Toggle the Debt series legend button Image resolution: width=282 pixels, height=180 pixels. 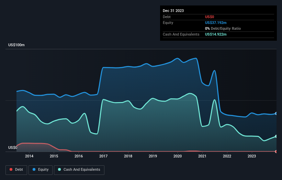coord(16,170)
